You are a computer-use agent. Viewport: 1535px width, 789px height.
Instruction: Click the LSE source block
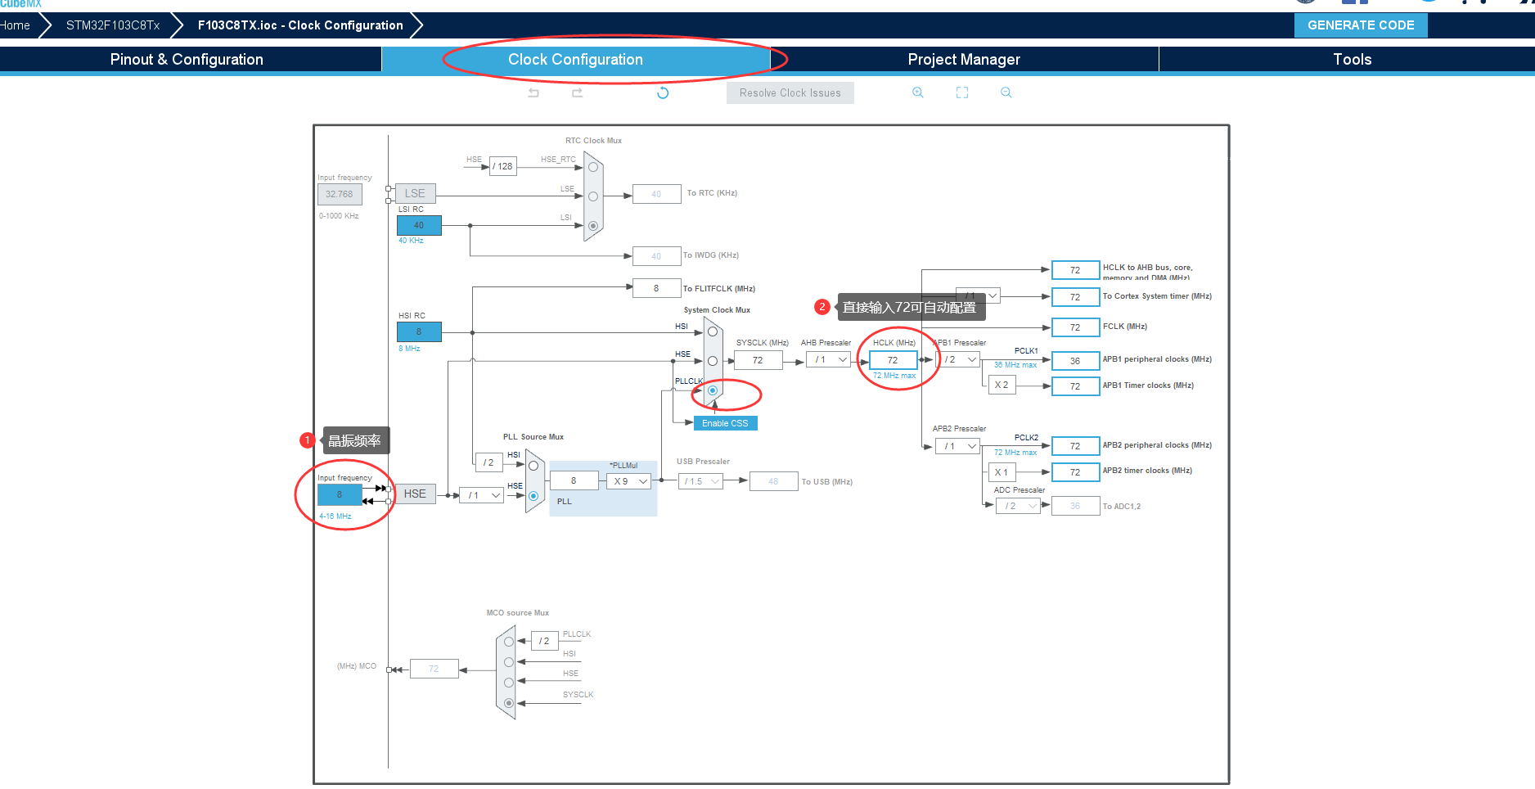point(415,193)
